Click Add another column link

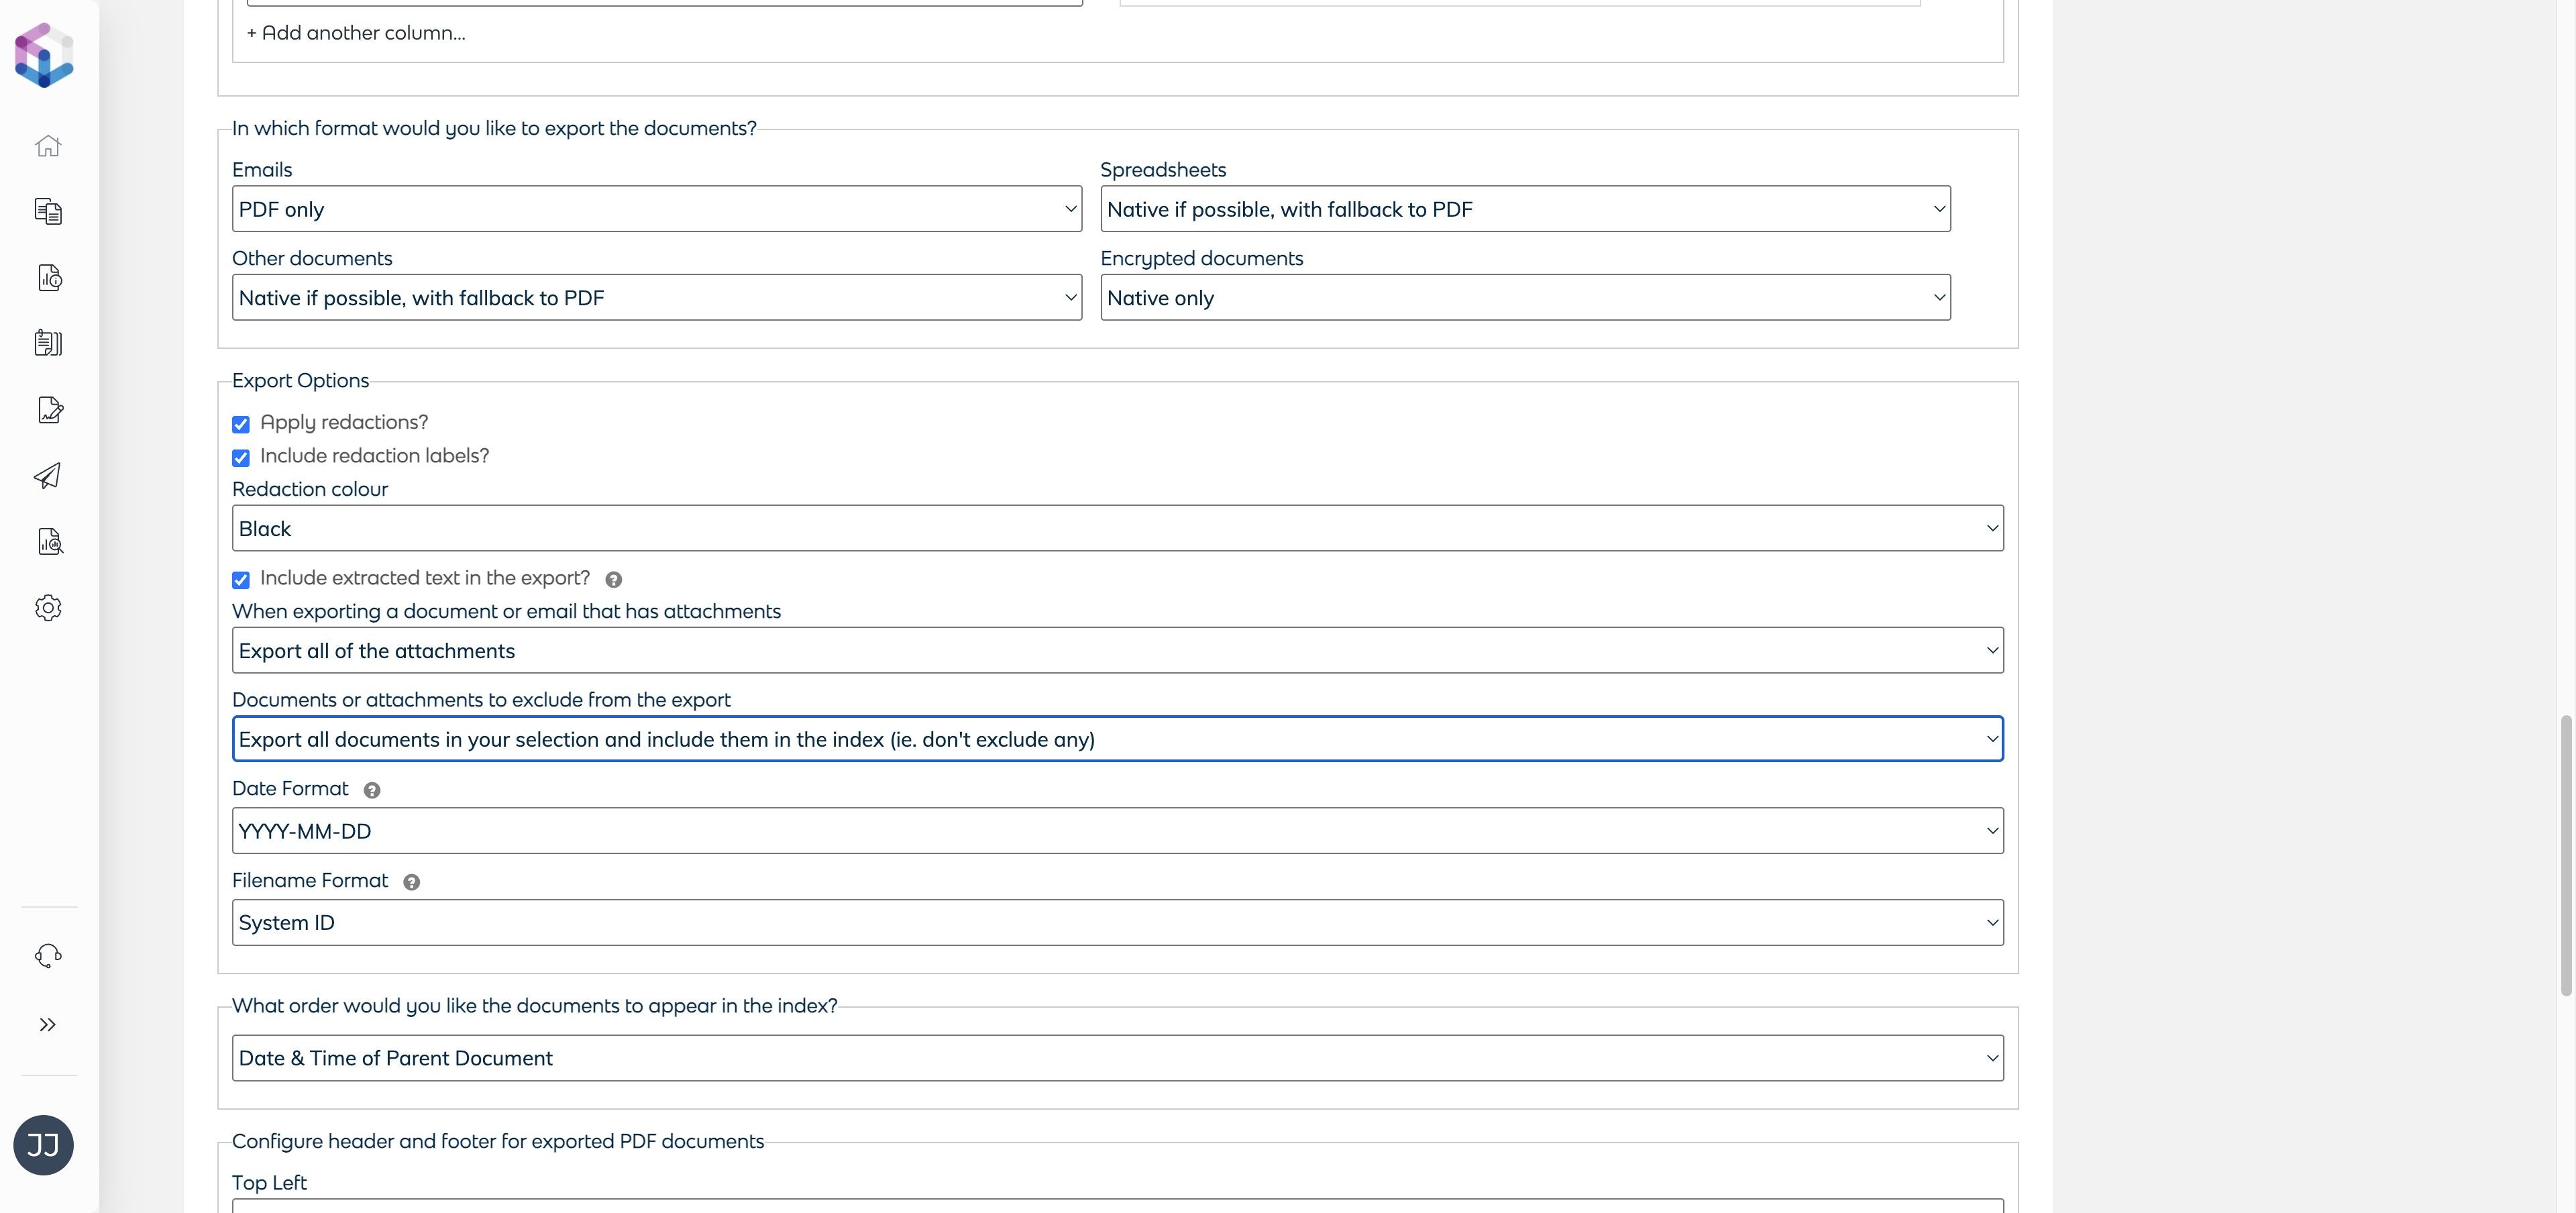click(356, 33)
